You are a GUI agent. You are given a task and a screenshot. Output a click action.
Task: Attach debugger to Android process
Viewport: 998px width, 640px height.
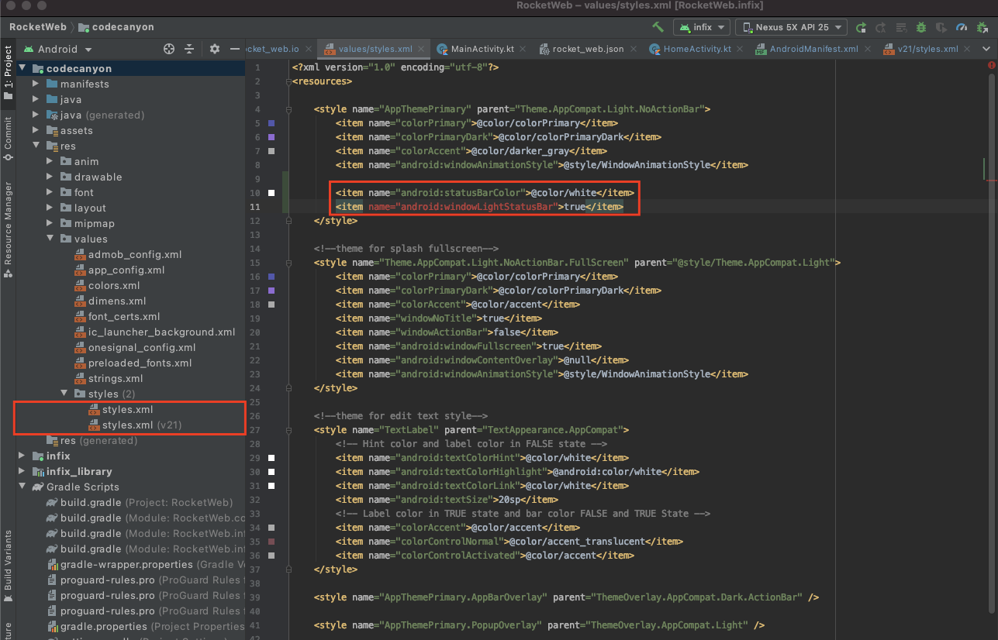point(982,26)
